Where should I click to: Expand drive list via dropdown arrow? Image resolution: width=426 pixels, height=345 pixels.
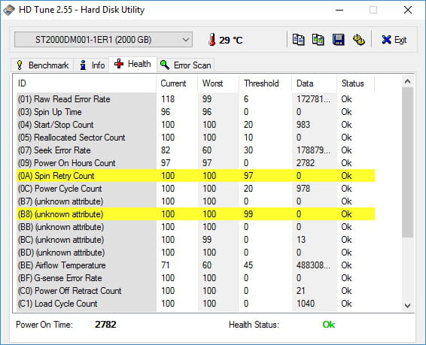186,40
